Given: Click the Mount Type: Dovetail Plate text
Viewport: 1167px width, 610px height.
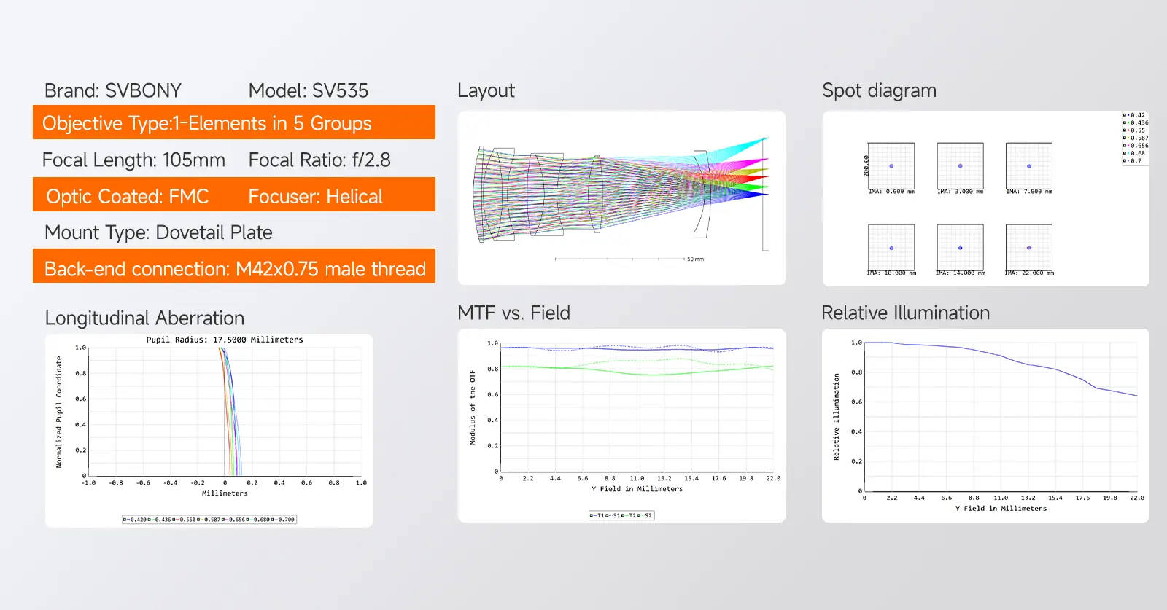Looking at the screenshot, I should (x=158, y=232).
